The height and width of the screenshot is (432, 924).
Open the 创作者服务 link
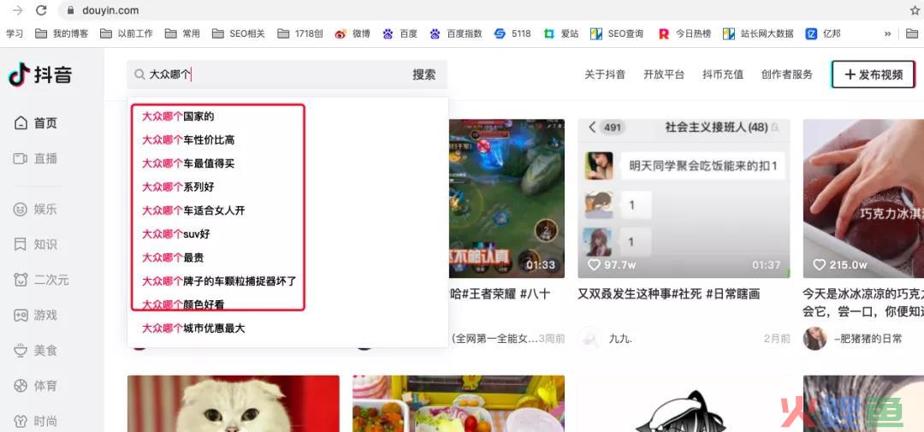coord(787,74)
